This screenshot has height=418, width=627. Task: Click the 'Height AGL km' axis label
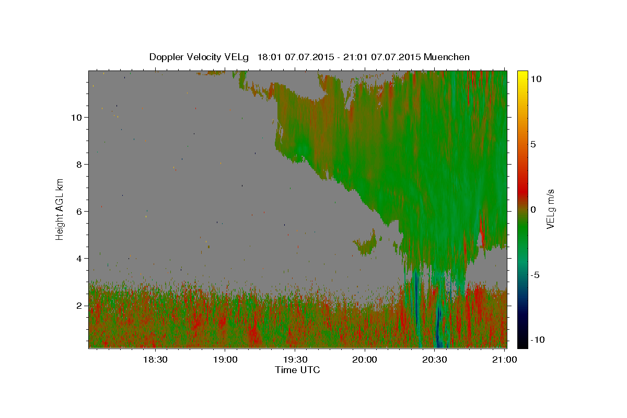point(60,209)
